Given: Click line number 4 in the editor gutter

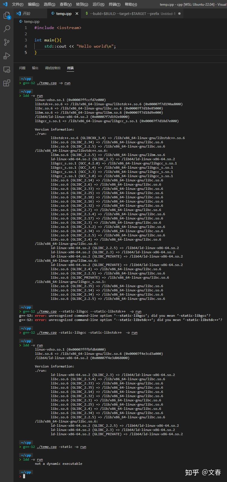Looking at the screenshot, I should [x=26, y=46].
